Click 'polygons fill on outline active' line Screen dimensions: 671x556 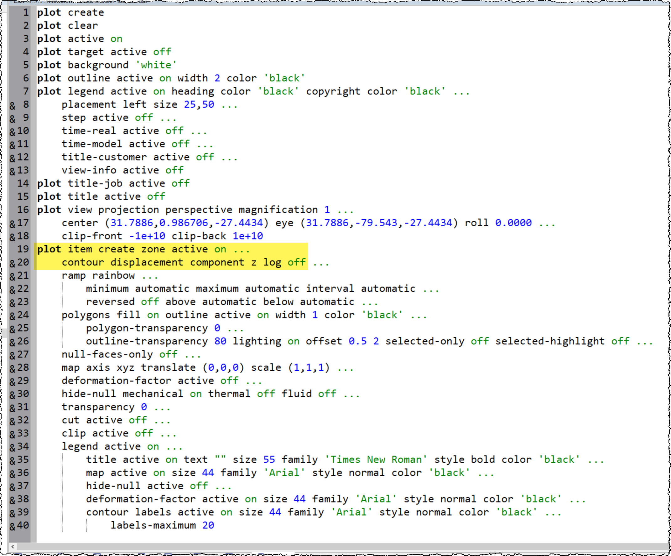pos(245,315)
